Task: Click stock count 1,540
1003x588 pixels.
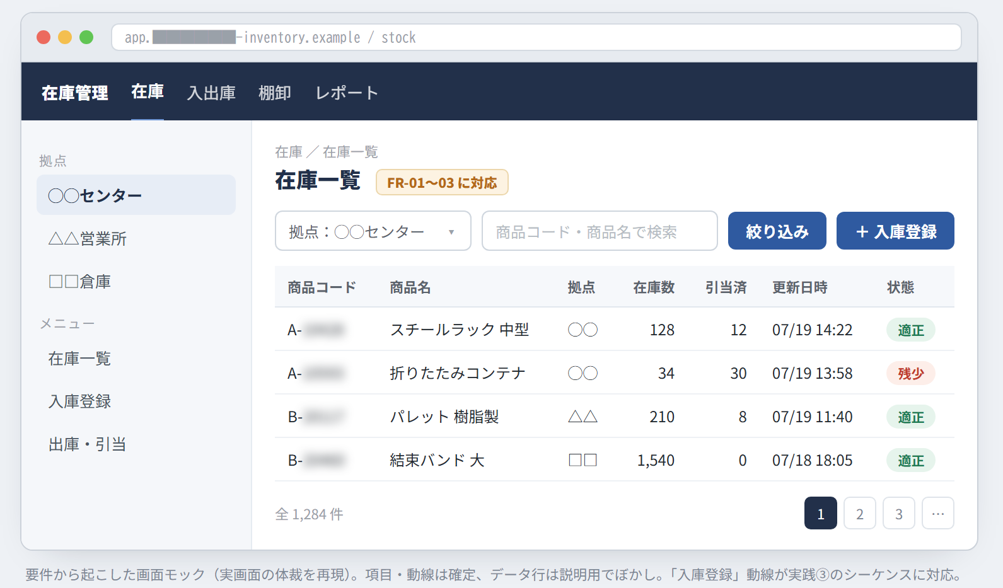Action: tap(656, 460)
